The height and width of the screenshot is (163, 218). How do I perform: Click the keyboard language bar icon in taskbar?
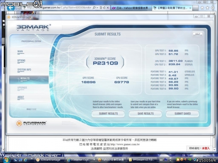[x=161, y=160]
